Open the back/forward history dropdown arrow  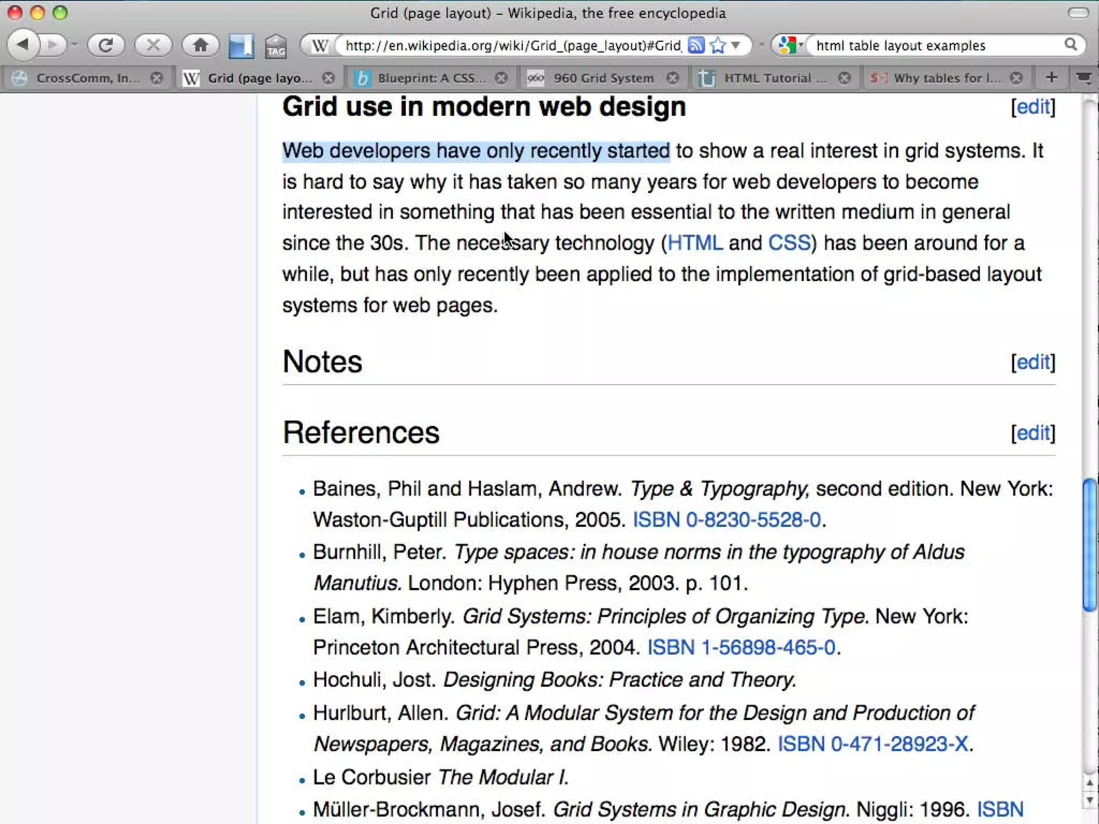pos(75,45)
